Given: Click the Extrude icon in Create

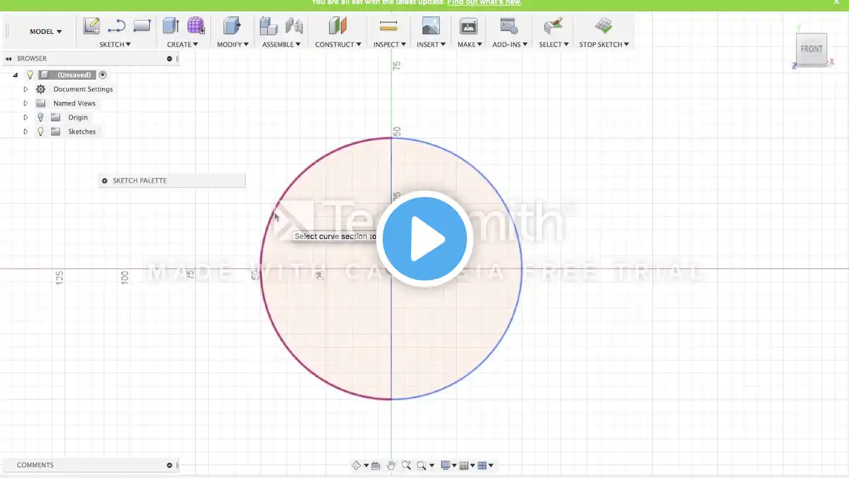Looking at the screenshot, I should 171,26.
